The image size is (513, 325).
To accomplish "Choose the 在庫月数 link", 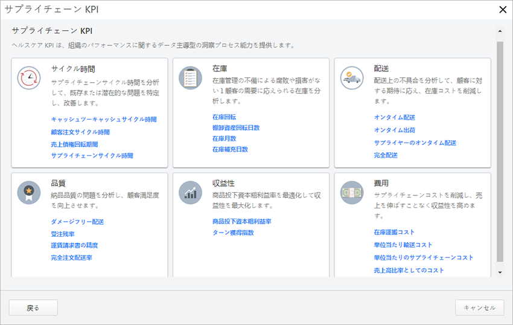I will [x=224, y=138].
